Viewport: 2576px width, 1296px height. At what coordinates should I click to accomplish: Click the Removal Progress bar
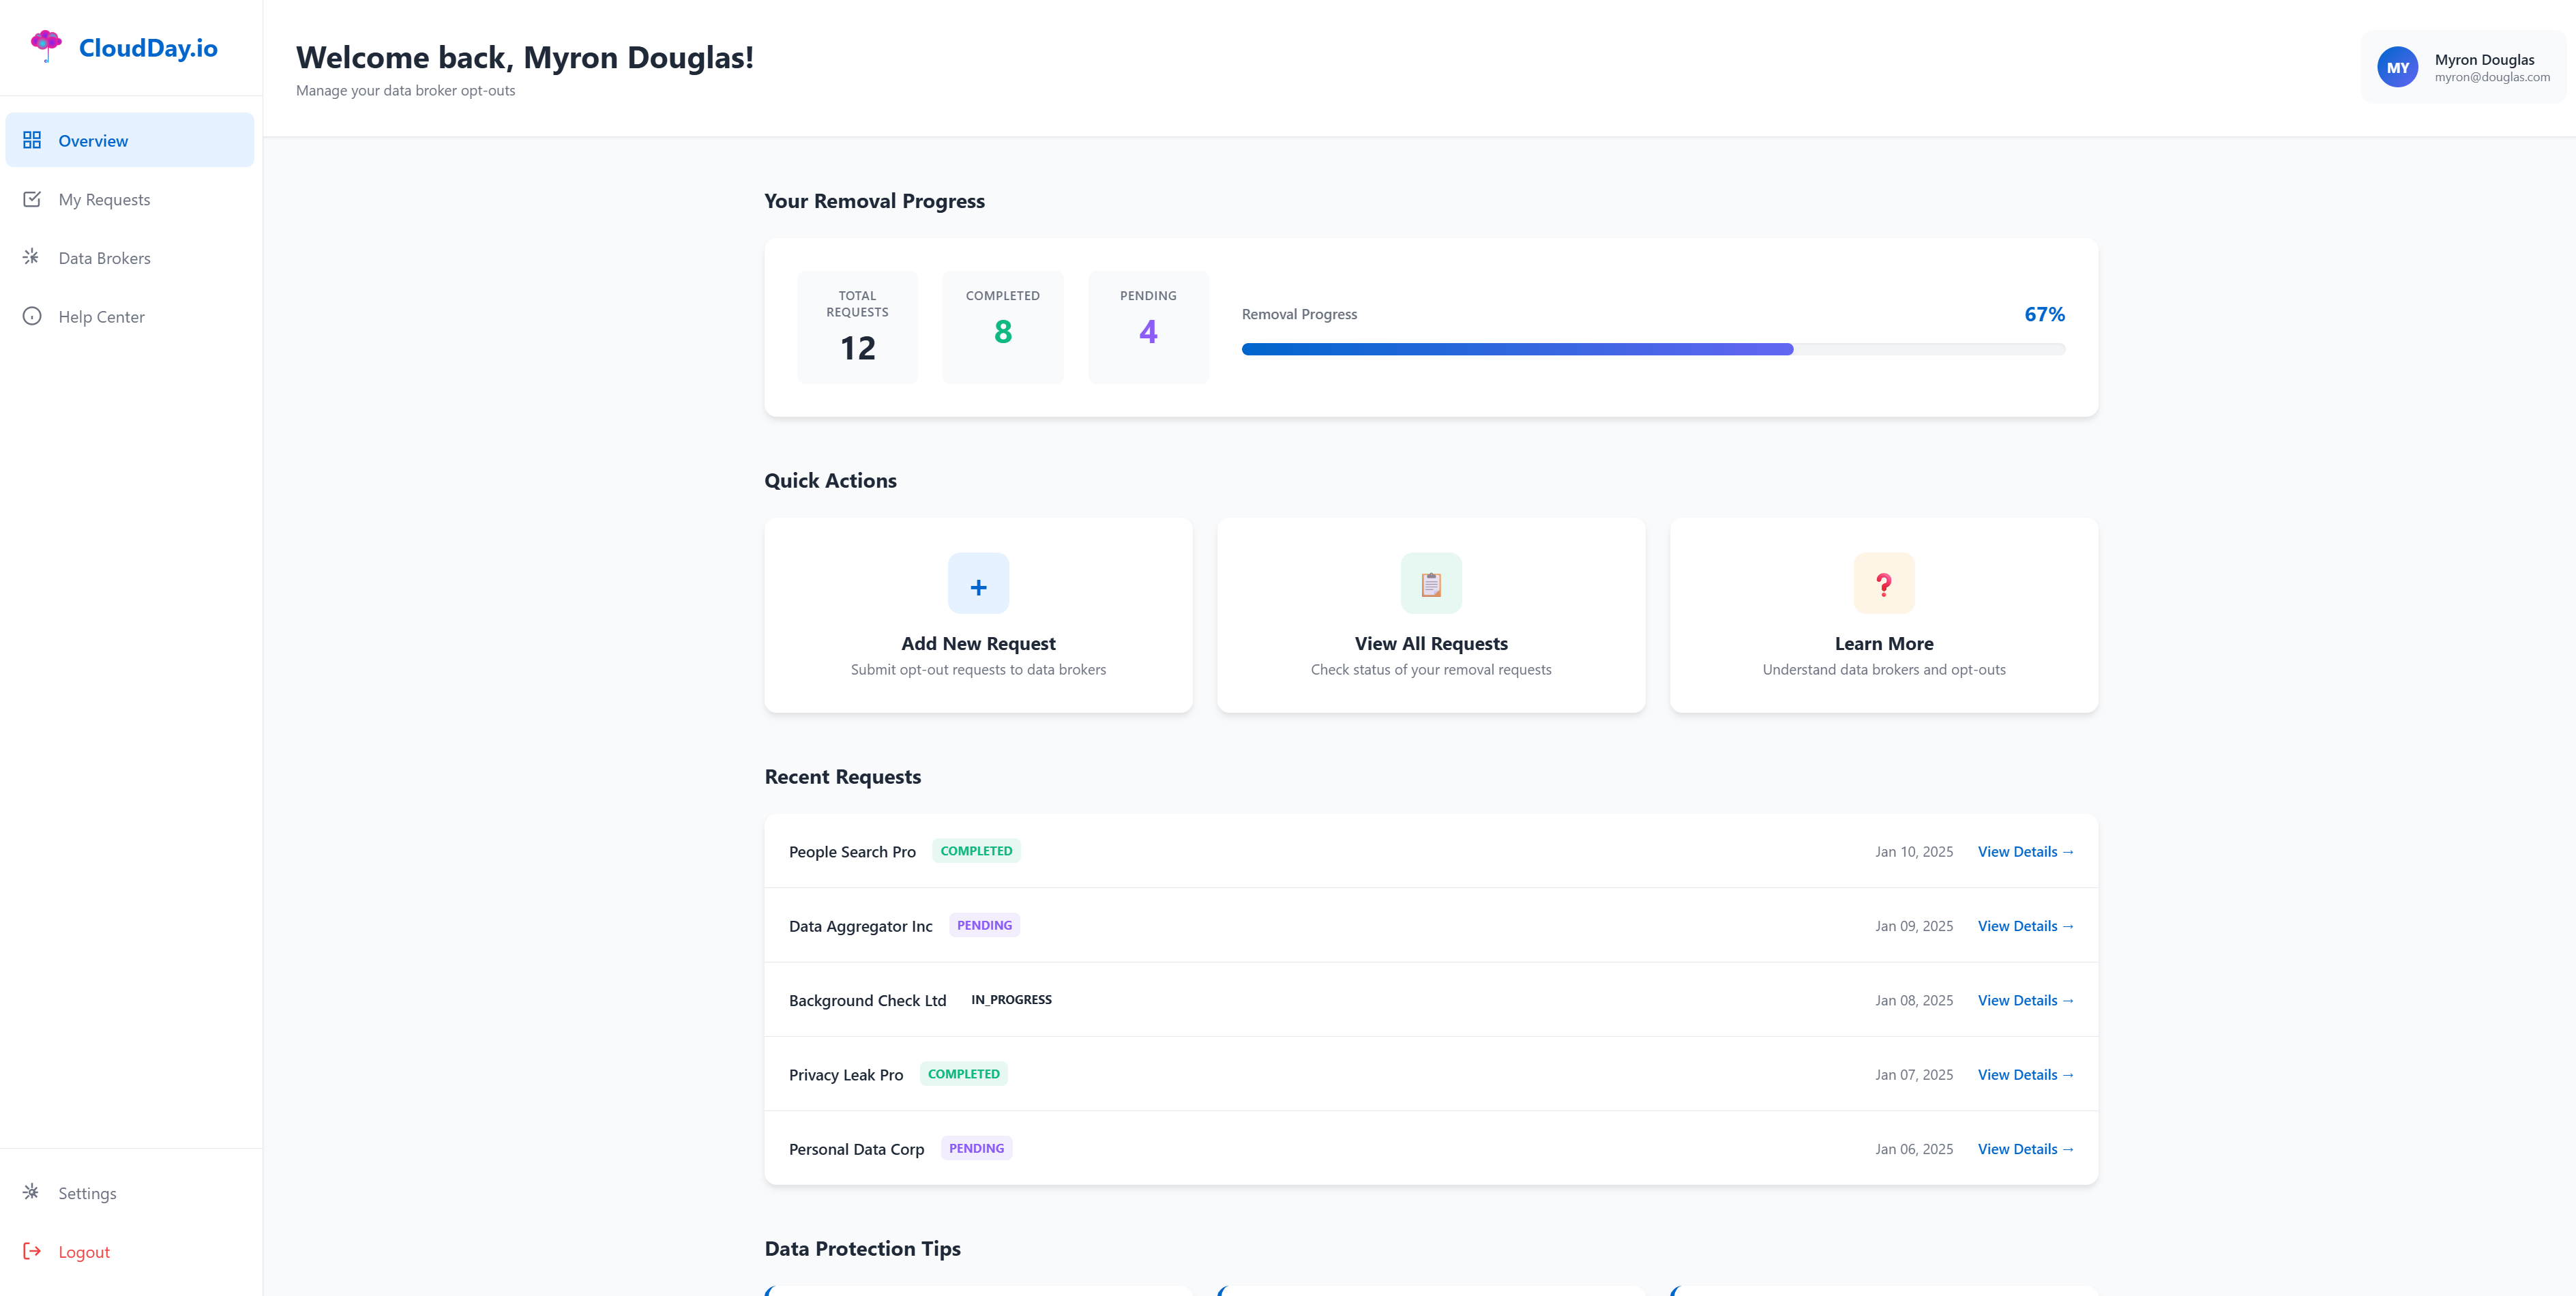[x=1652, y=349]
